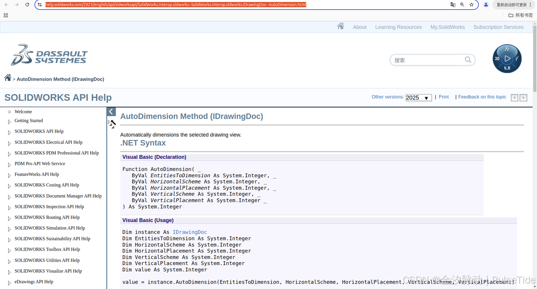Open the IDrawingDoc link in usage code
Viewport: 537px width, 289px height.
[190, 232]
